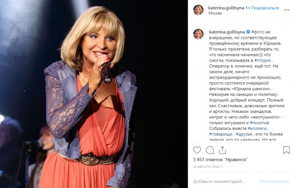The image size is (293, 188).
Task: Open the #коллеги hashtag
Action: click(x=257, y=129)
